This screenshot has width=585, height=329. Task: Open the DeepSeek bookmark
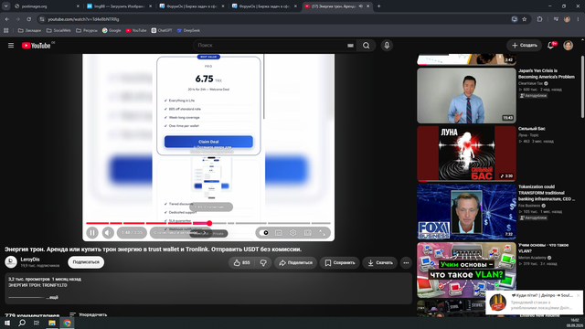pyautogui.click(x=188, y=30)
